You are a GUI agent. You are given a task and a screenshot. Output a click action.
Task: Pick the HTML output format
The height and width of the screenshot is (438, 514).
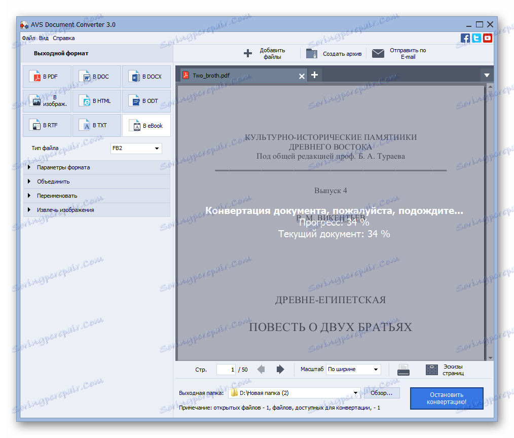(97, 101)
